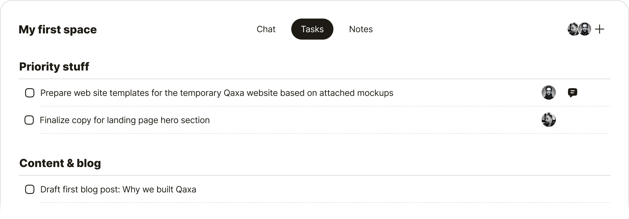Mark Finalize copy task as done
This screenshot has height=219, width=629.
point(29,120)
